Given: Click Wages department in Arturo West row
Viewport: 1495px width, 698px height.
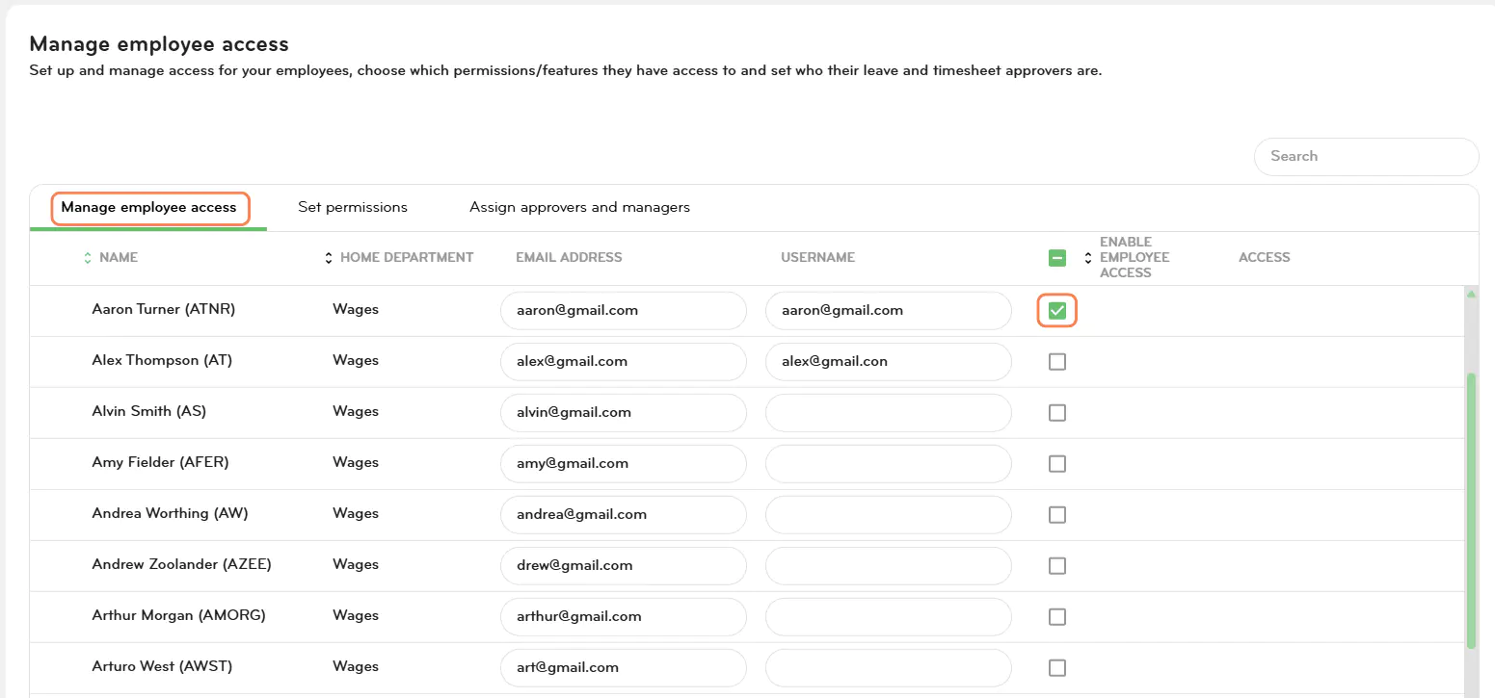Looking at the screenshot, I should [x=356, y=667].
